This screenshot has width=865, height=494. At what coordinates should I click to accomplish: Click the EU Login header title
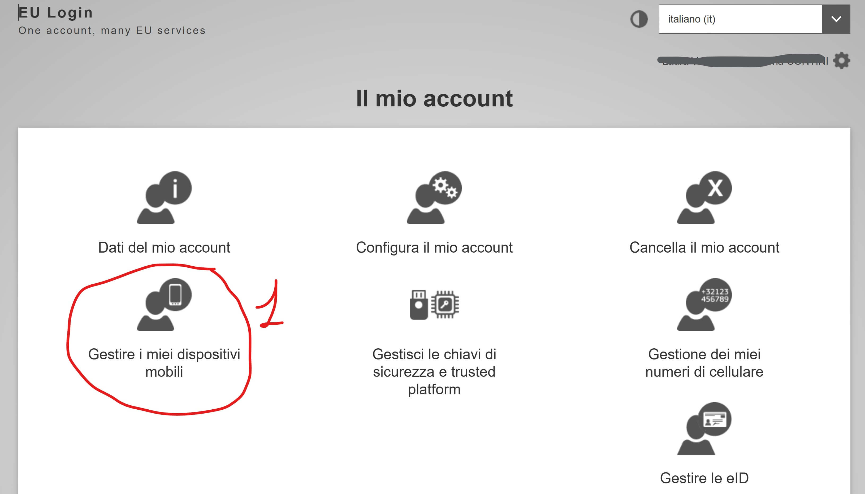pyautogui.click(x=56, y=12)
